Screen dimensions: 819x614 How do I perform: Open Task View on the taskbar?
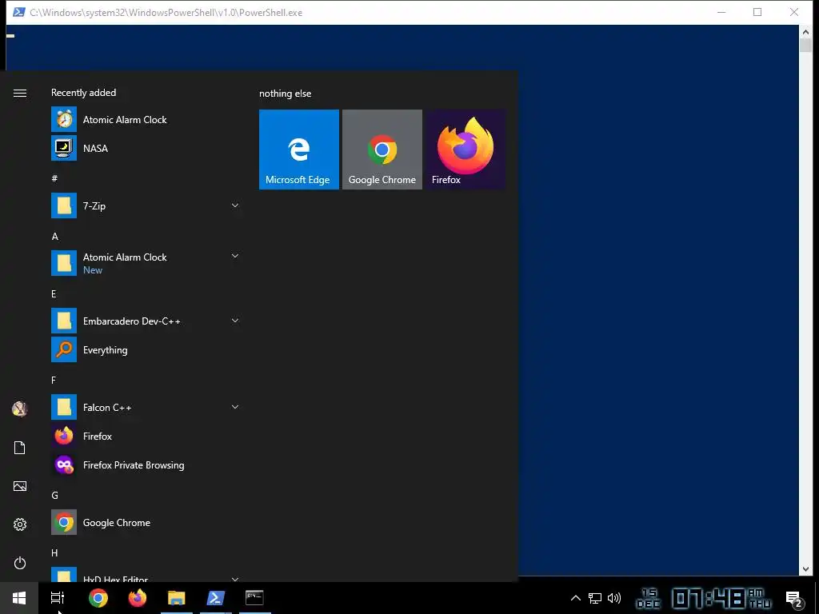coord(58,598)
